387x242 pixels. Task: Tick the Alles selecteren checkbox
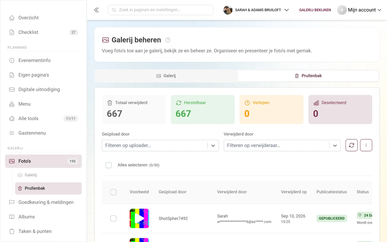coord(109,165)
